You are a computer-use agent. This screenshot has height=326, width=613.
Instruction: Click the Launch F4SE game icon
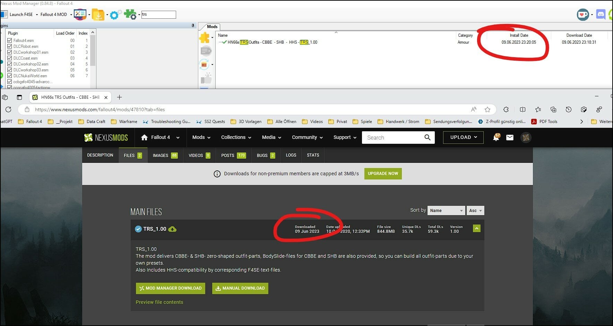pyautogui.click(x=4, y=15)
